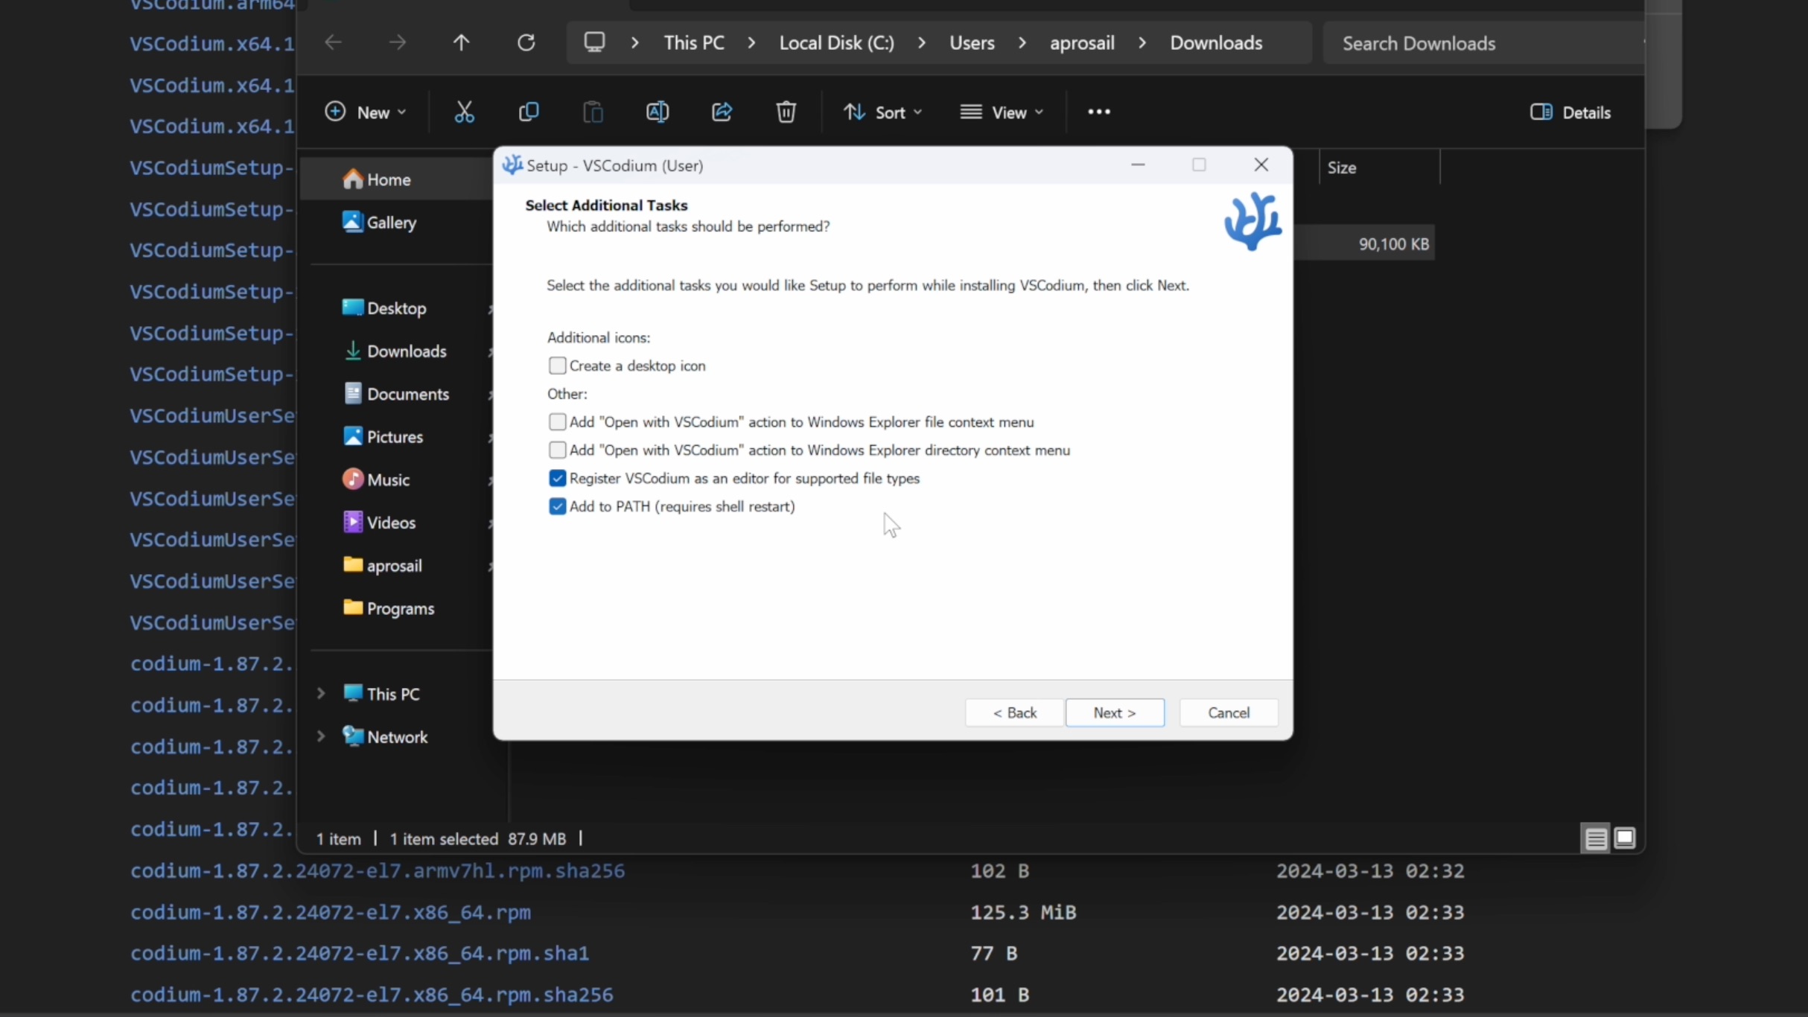Click the Delete trash can icon
The width and height of the screenshot is (1808, 1017).
pos(786,112)
